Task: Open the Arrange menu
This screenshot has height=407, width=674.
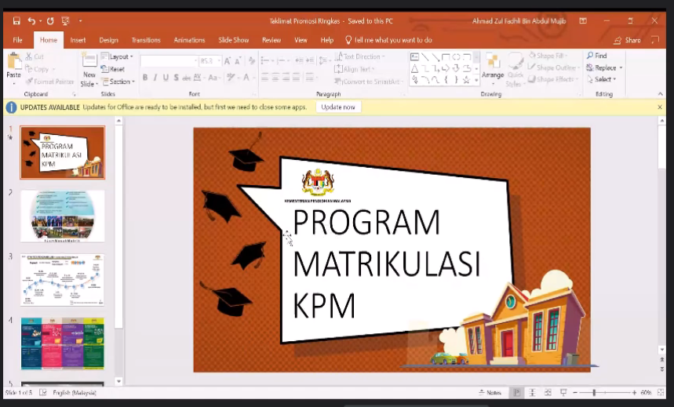Action: point(493,68)
